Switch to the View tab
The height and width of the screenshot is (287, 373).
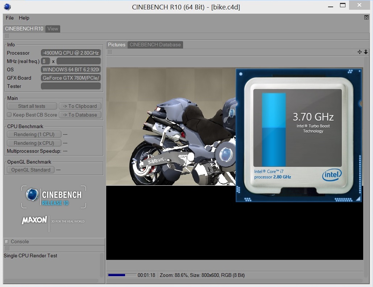pyautogui.click(x=53, y=29)
